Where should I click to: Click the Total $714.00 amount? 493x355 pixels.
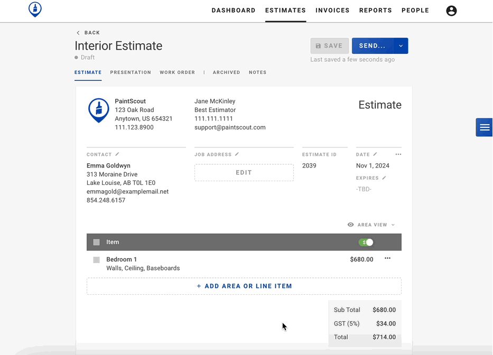[x=384, y=337]
